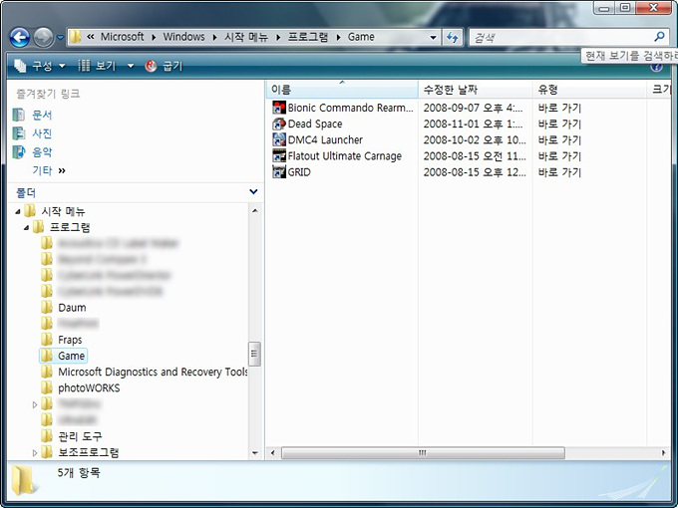Open the 보기 views button

click(98, 66)
